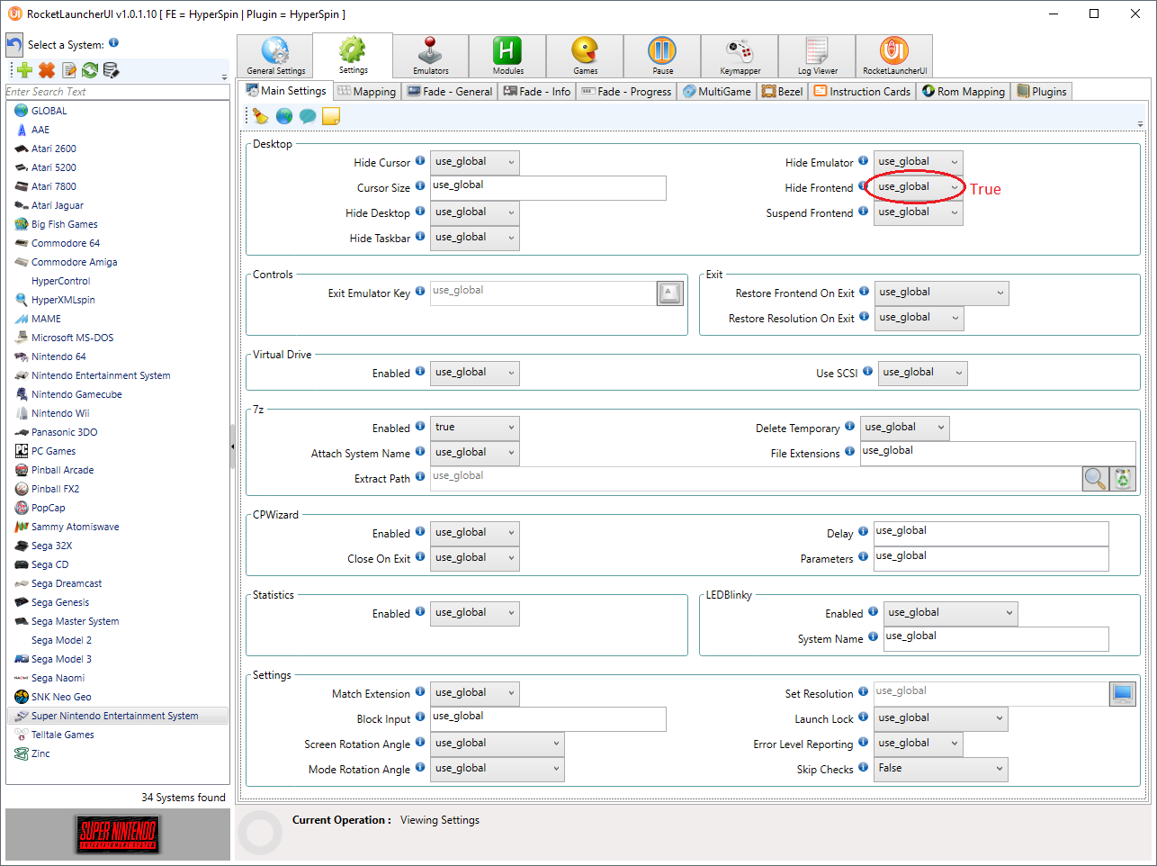Switch to the Bezel tab
1157x866 pixels.
coord(782,91)
